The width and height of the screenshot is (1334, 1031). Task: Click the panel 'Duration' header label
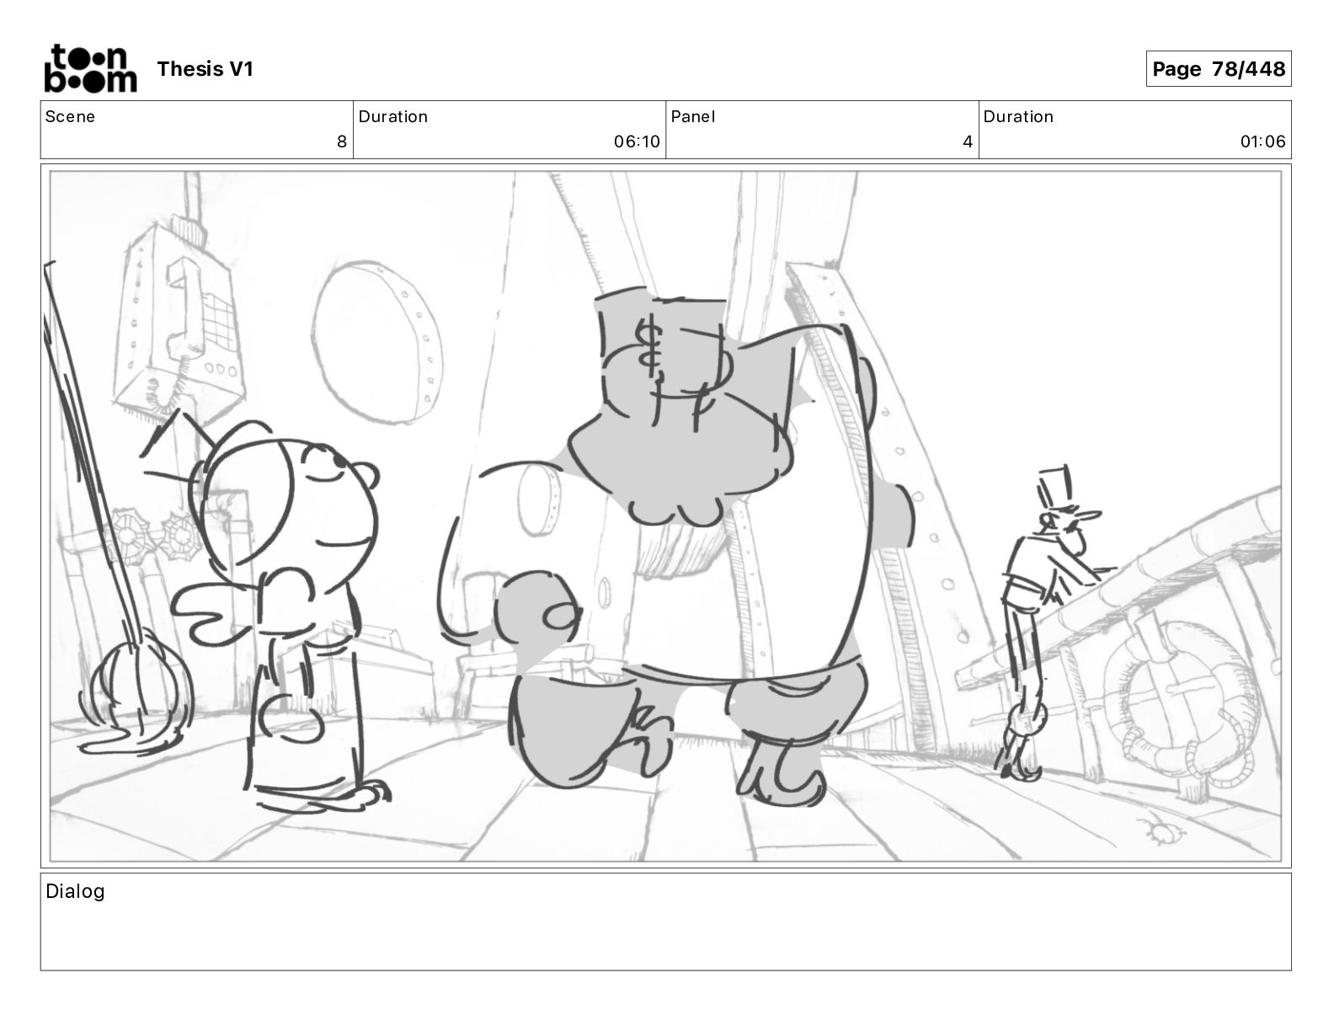(x=1018, y=117)
